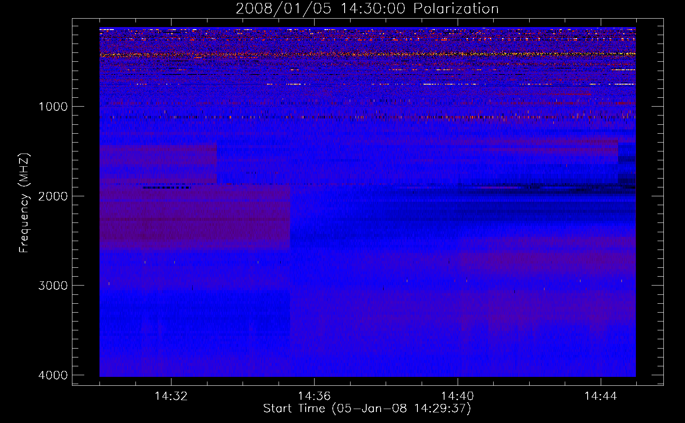Click the 4000 frequency tick label

53,375
